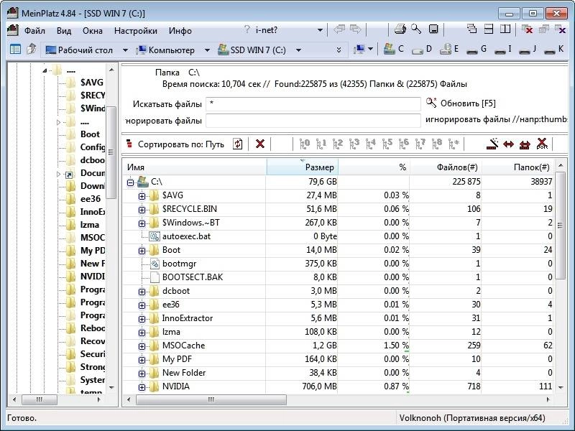Switch to drive G in the drive bar
This screenshot has height=431, width=575.
(477, 49)
